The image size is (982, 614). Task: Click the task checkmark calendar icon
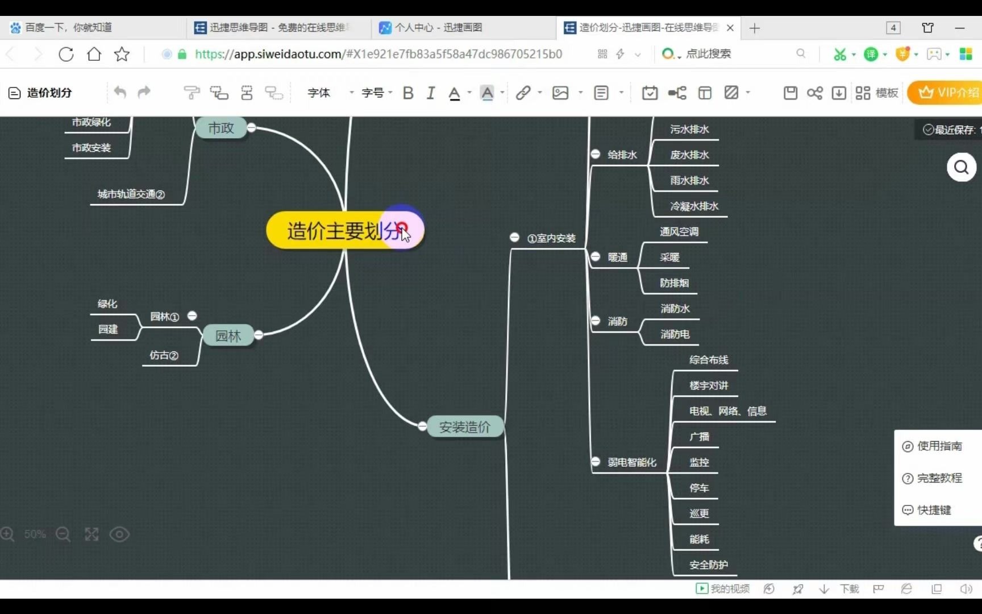coord(650,93)
